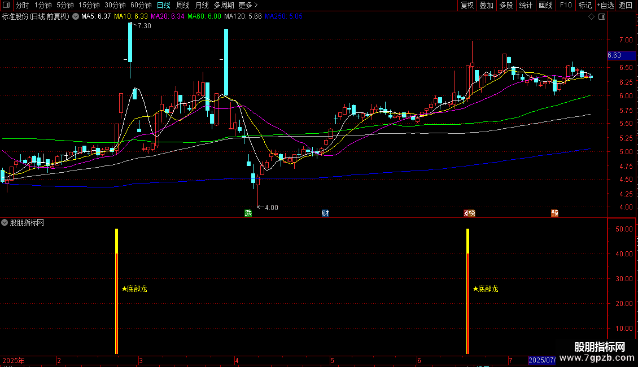The width and height of the screenshot is (638, 367).
Task: Click the 复权 adjustment button
Action: pos(467,5)
